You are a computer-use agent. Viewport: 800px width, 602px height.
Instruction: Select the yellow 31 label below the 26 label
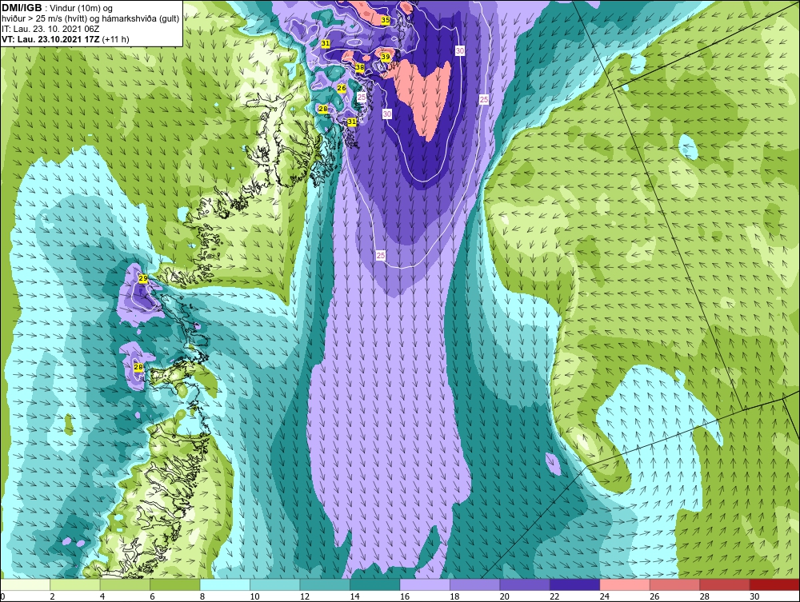[x=351, y=122]
